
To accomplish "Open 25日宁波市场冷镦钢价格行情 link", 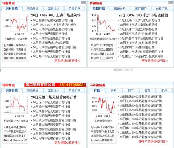I will [139, 25].
